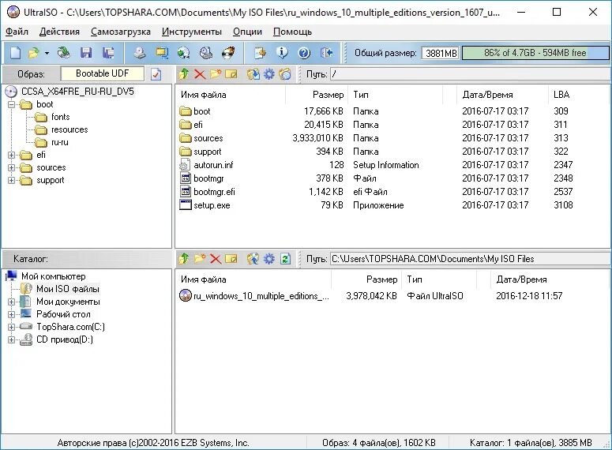The height and width of the screenshot is (450, 612).
Task: Create new folder in catalog pane
Action: 200,258
